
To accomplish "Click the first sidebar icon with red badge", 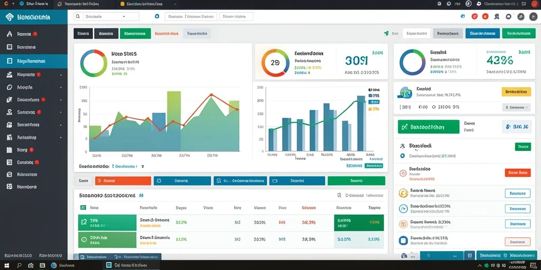I will [10, 34].
